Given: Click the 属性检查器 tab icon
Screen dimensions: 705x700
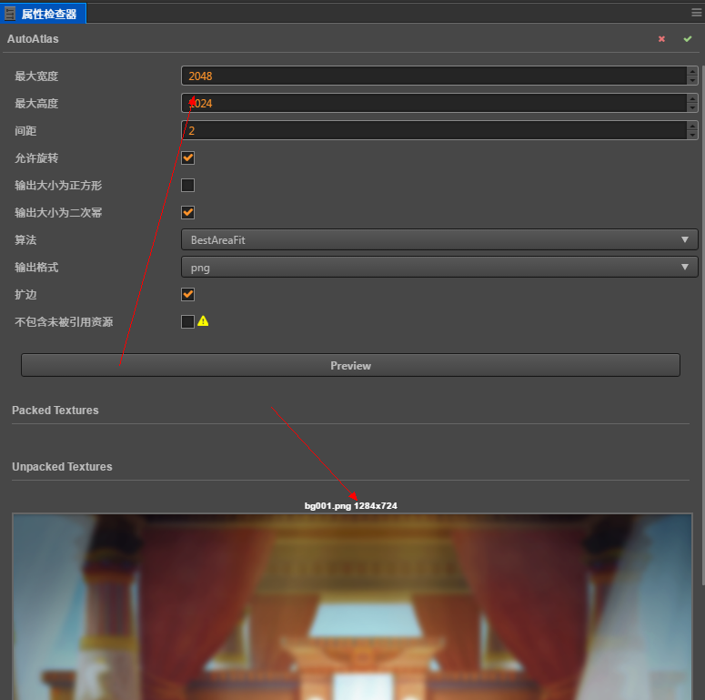Looking at the screenshot, I should point(10,14).
